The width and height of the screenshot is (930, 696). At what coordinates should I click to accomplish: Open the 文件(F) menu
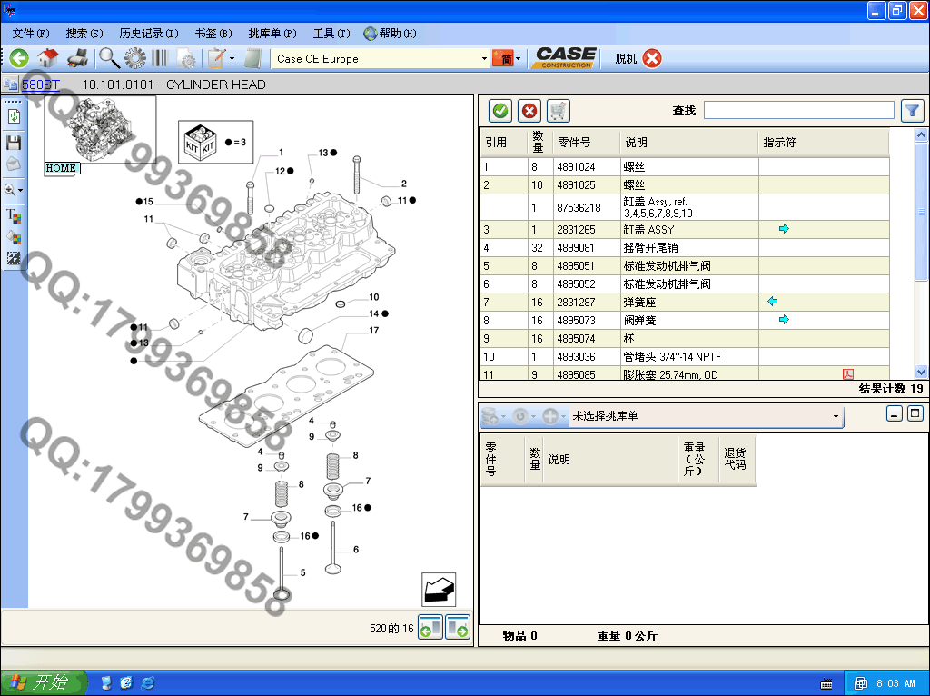31,34
